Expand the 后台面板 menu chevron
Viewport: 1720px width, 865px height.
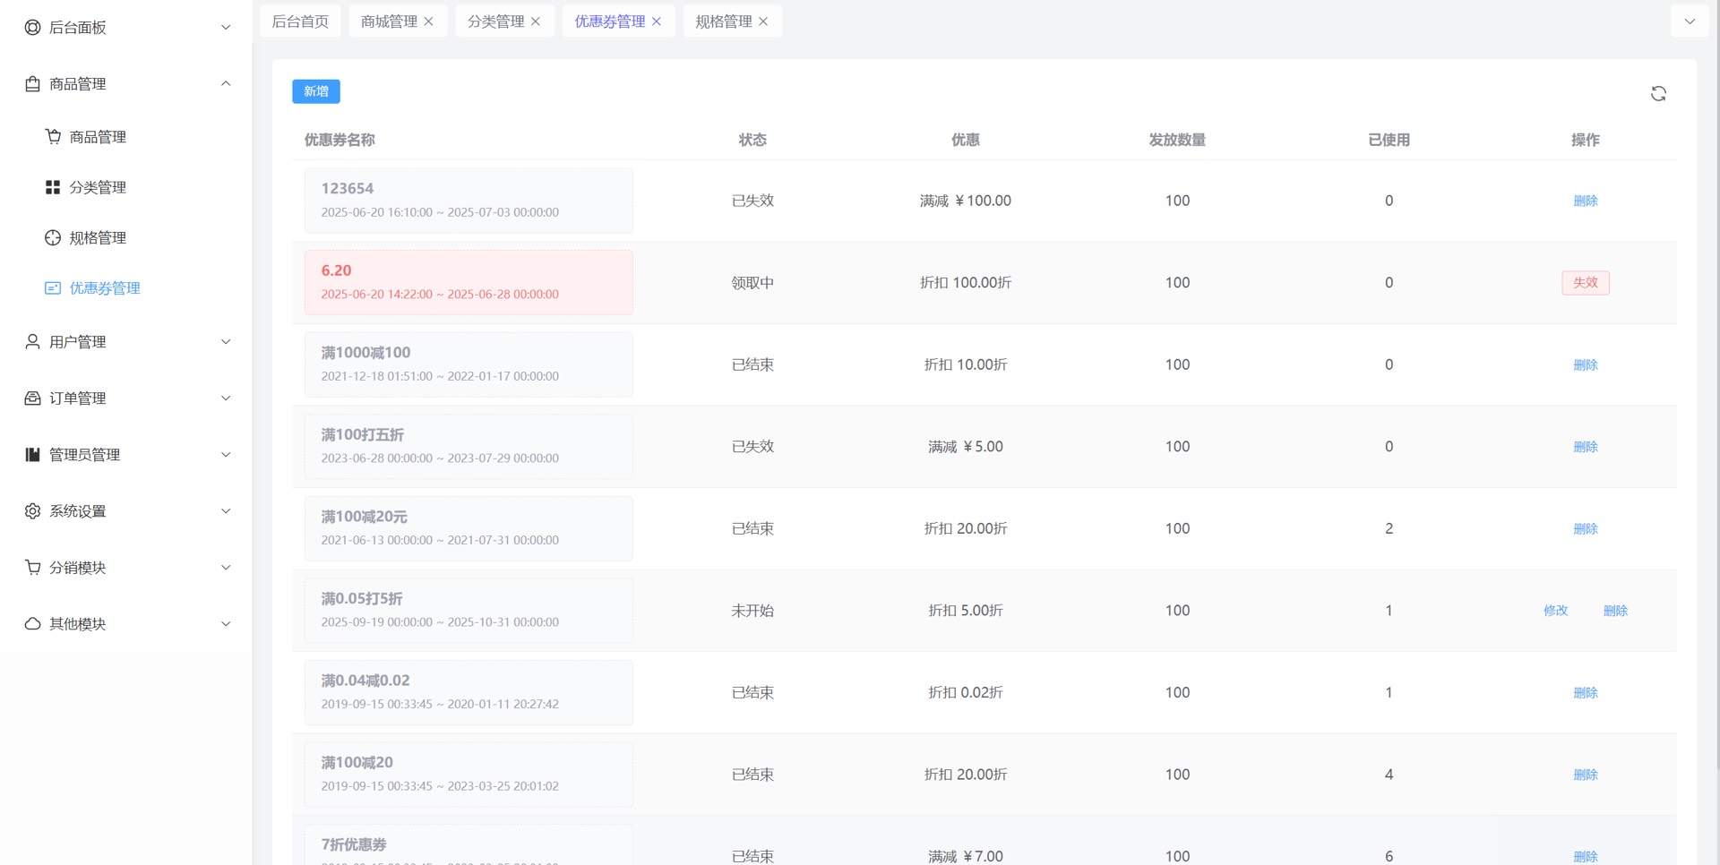(226, 28)
